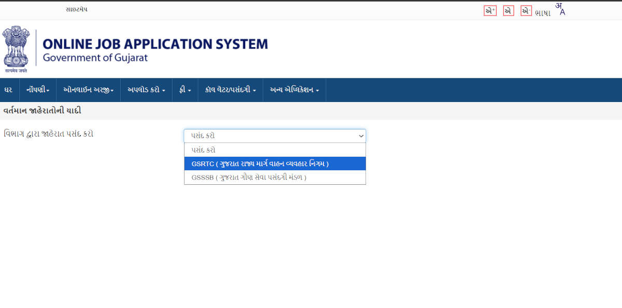Decrease font size with એ- button
The image size is (622, 308).
coord(526,10)
